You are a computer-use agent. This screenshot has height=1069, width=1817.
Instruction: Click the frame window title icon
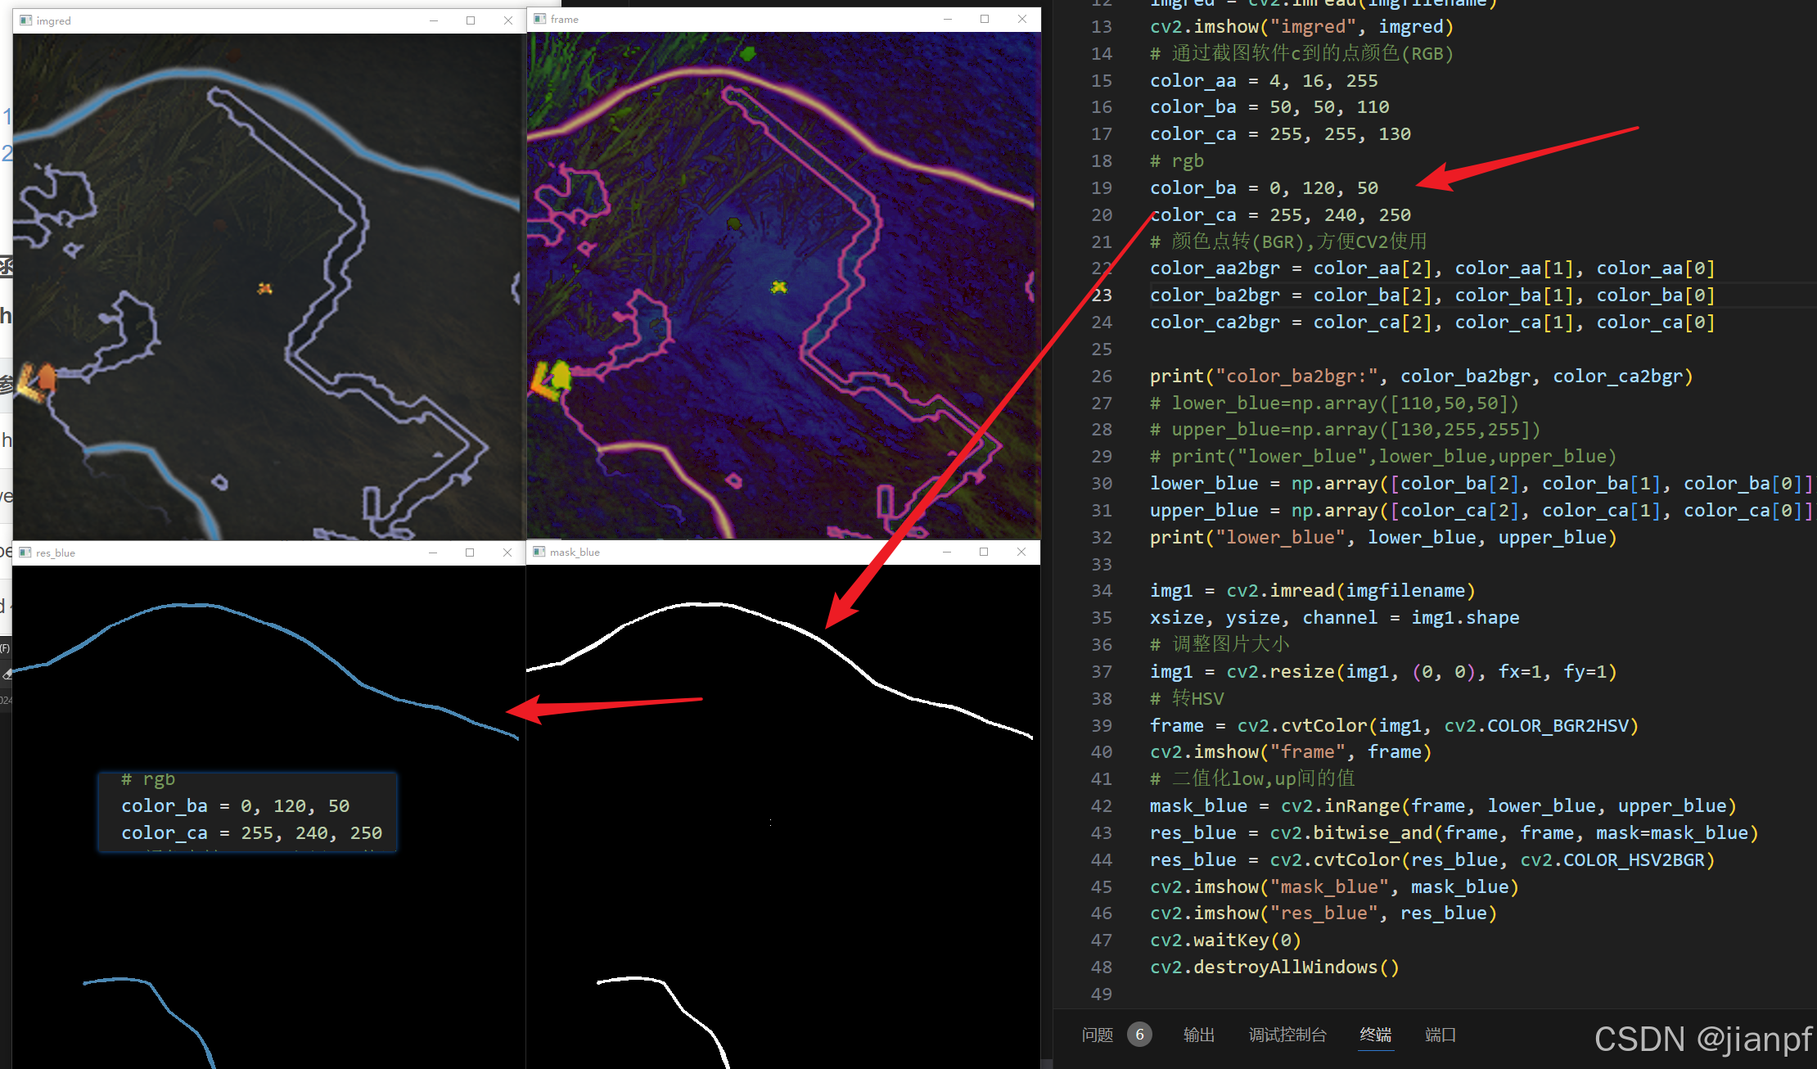click(540, 19)
